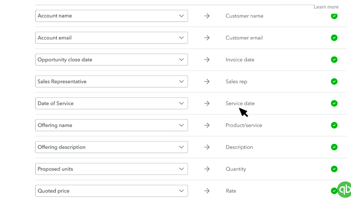Click the green checkmark beside Customer name

click(x=334, y=16)
